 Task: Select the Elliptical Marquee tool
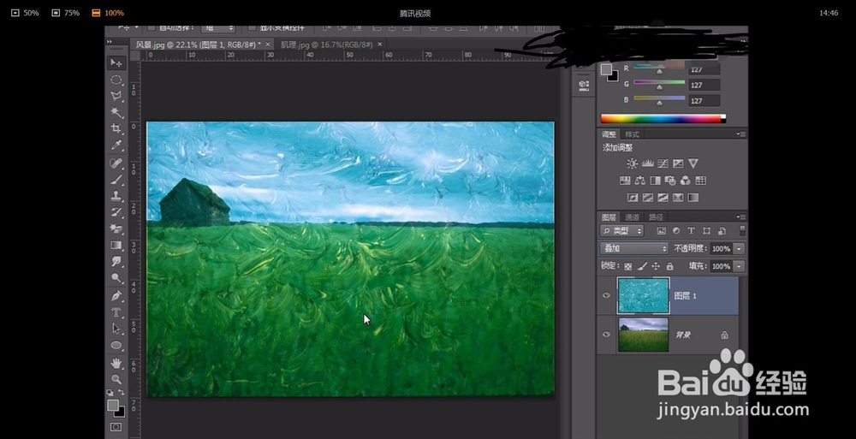116,80
